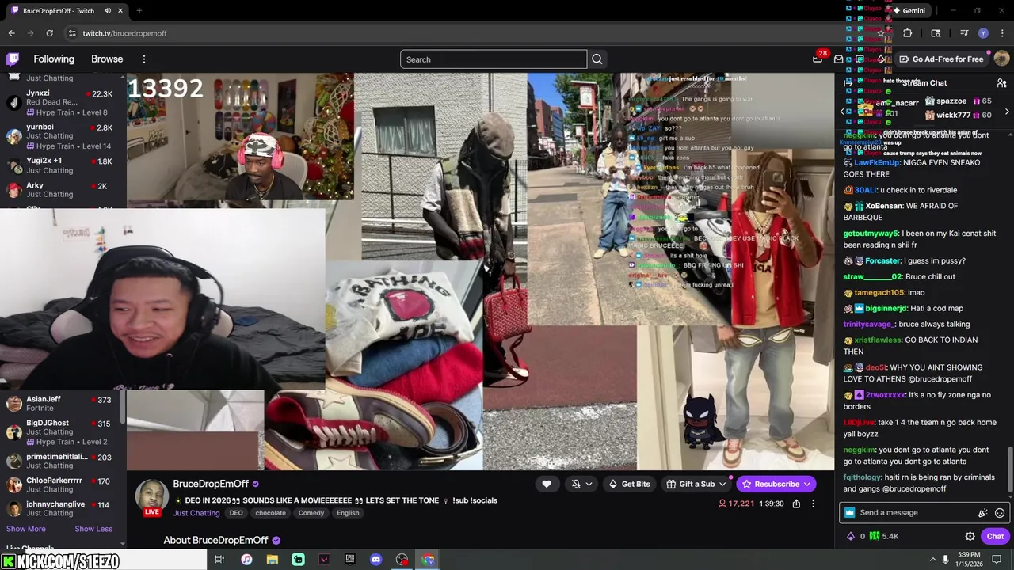
Task: Click Get Bits button
Action: pos(629,484)
